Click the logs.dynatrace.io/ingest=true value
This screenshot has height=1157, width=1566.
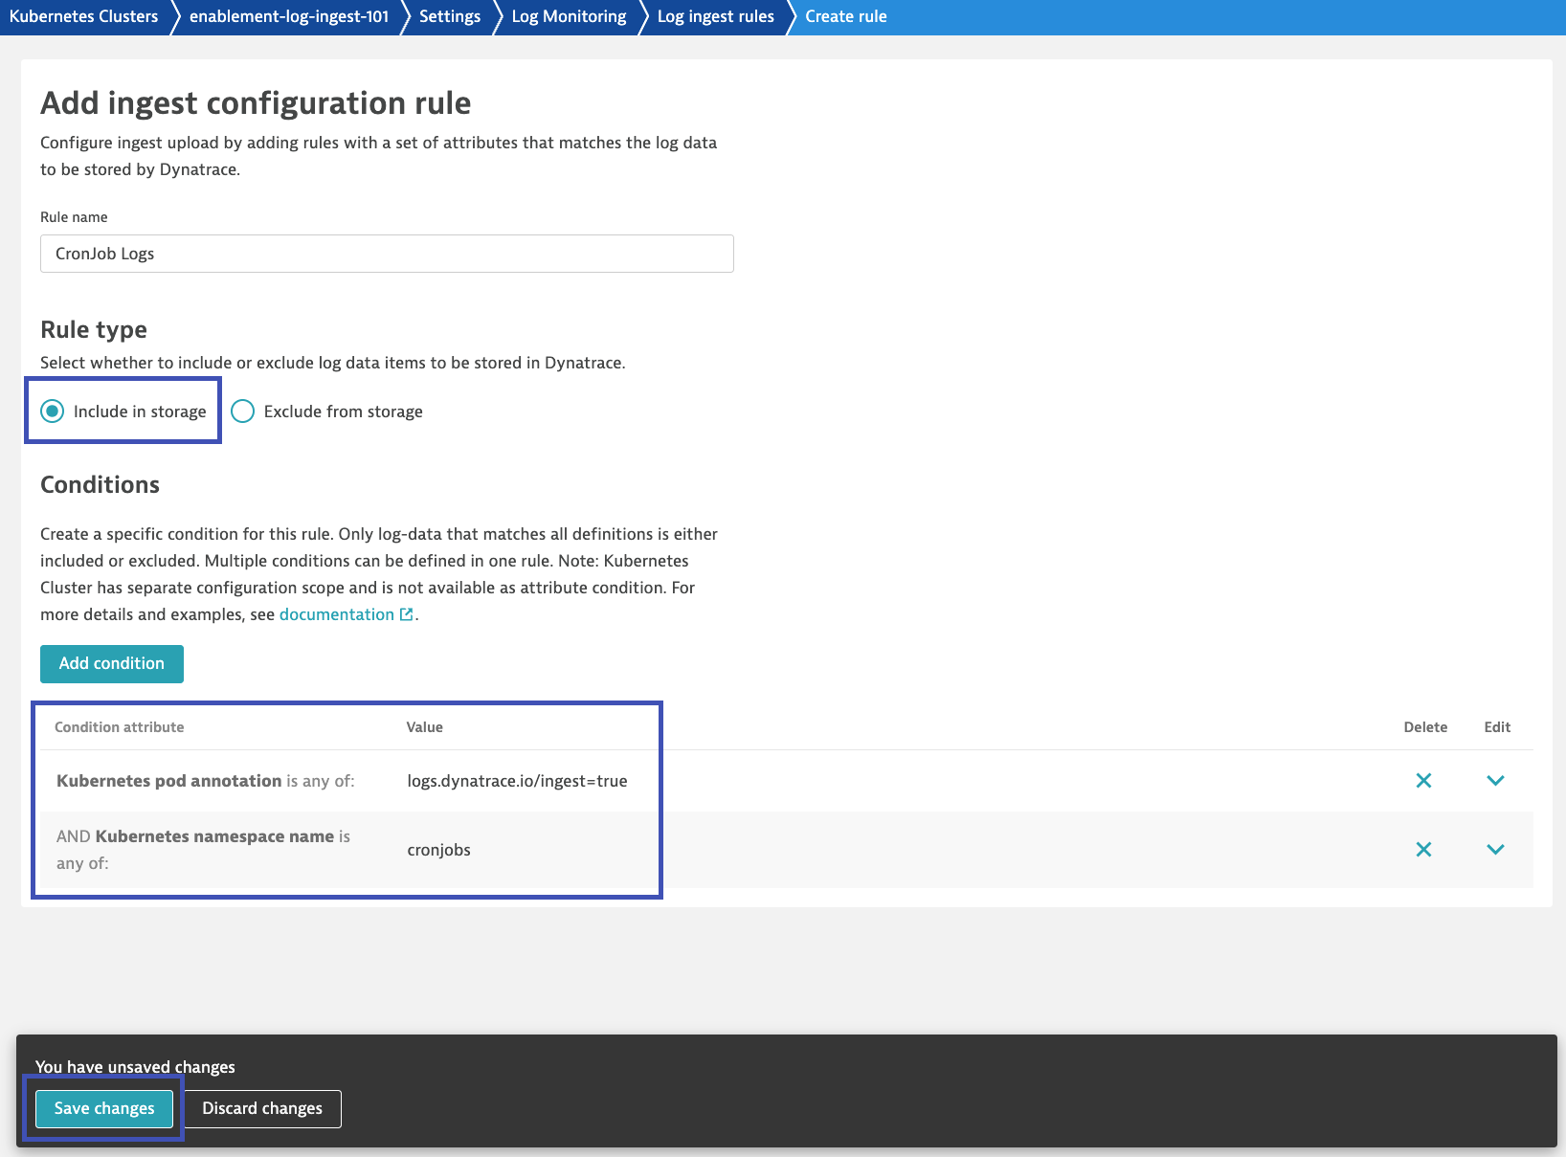(x=517, y=781)
